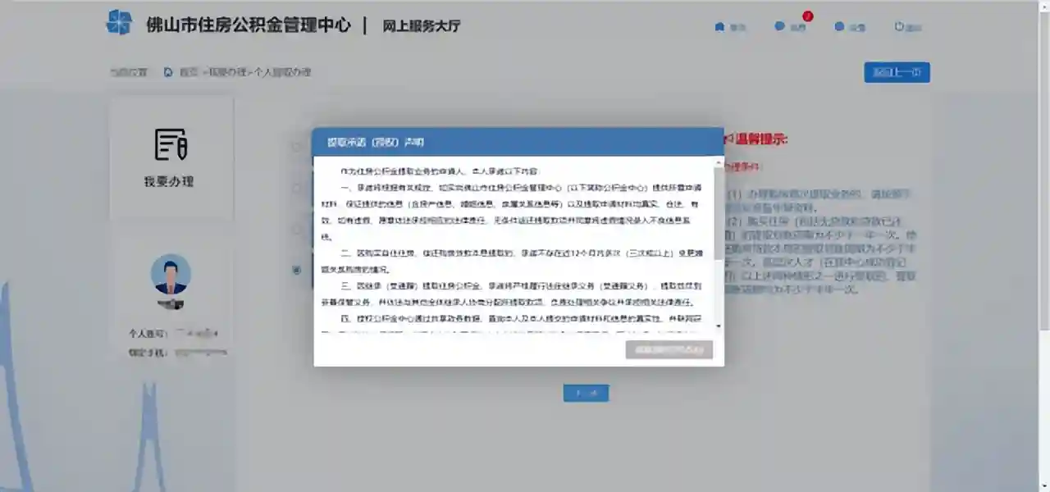1050x492 pixels.
Task: Click the 我要办理 document-and-pen icon
Action: coord(171,145)
